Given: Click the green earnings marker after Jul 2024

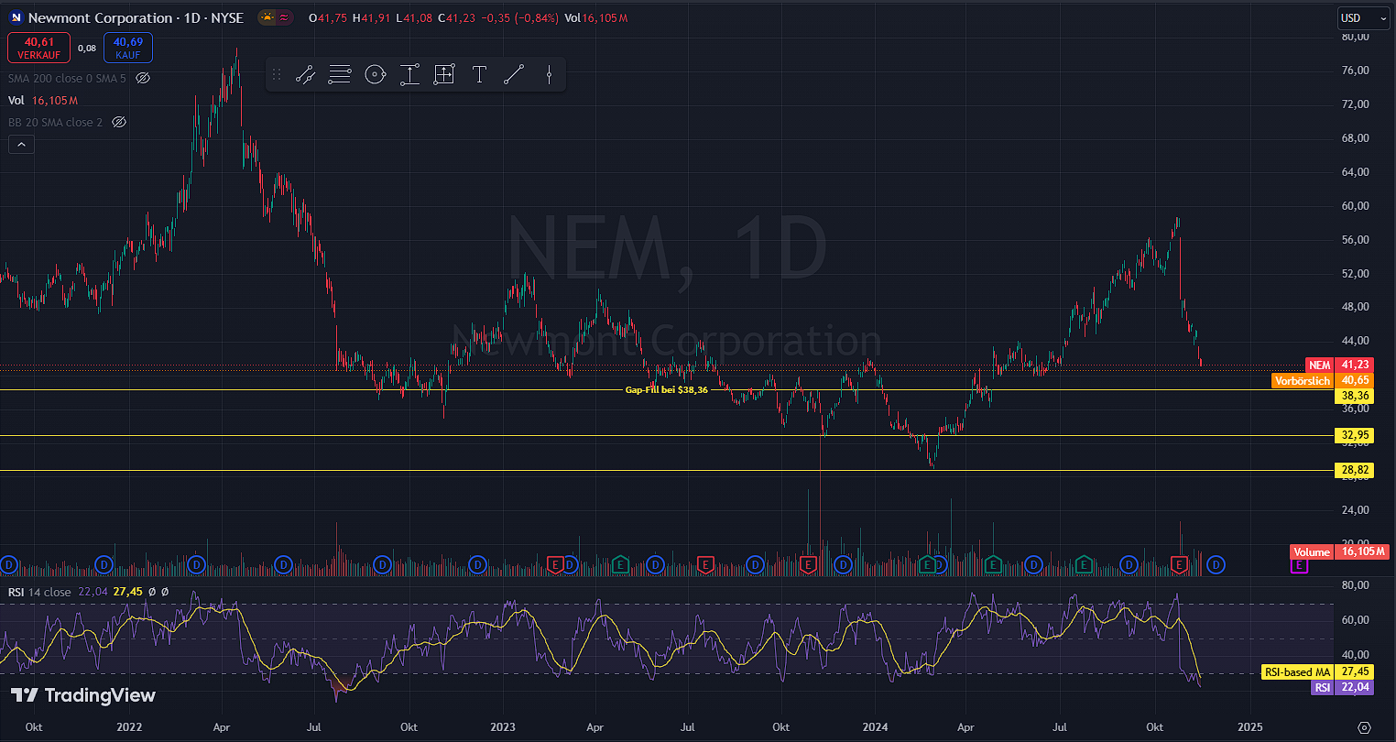Looking at the screenshot, I should pos(1085,563).
